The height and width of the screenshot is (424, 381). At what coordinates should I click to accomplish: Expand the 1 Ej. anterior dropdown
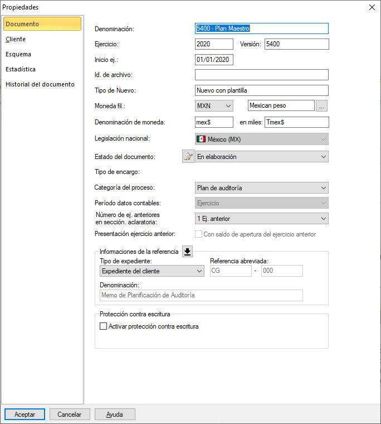pyautogui.click(x=262, y=219)
